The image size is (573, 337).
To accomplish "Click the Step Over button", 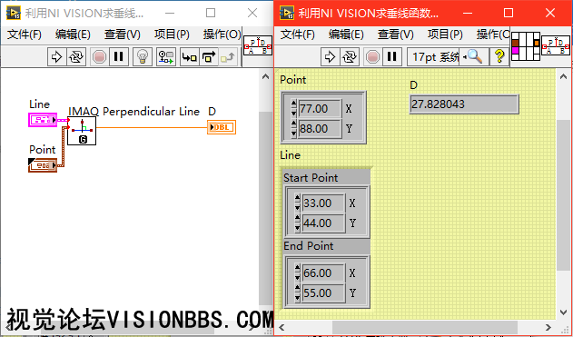I will [x=209, y=57].
